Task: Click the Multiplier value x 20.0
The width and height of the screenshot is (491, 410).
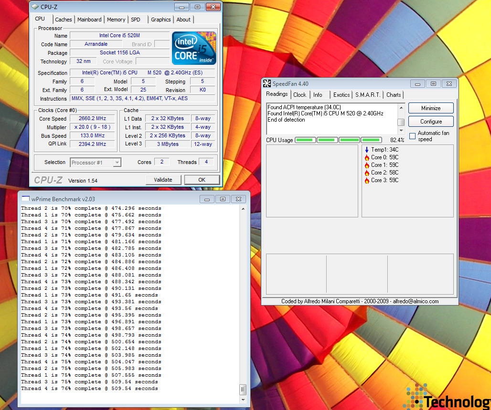Action: coord(92,127)
